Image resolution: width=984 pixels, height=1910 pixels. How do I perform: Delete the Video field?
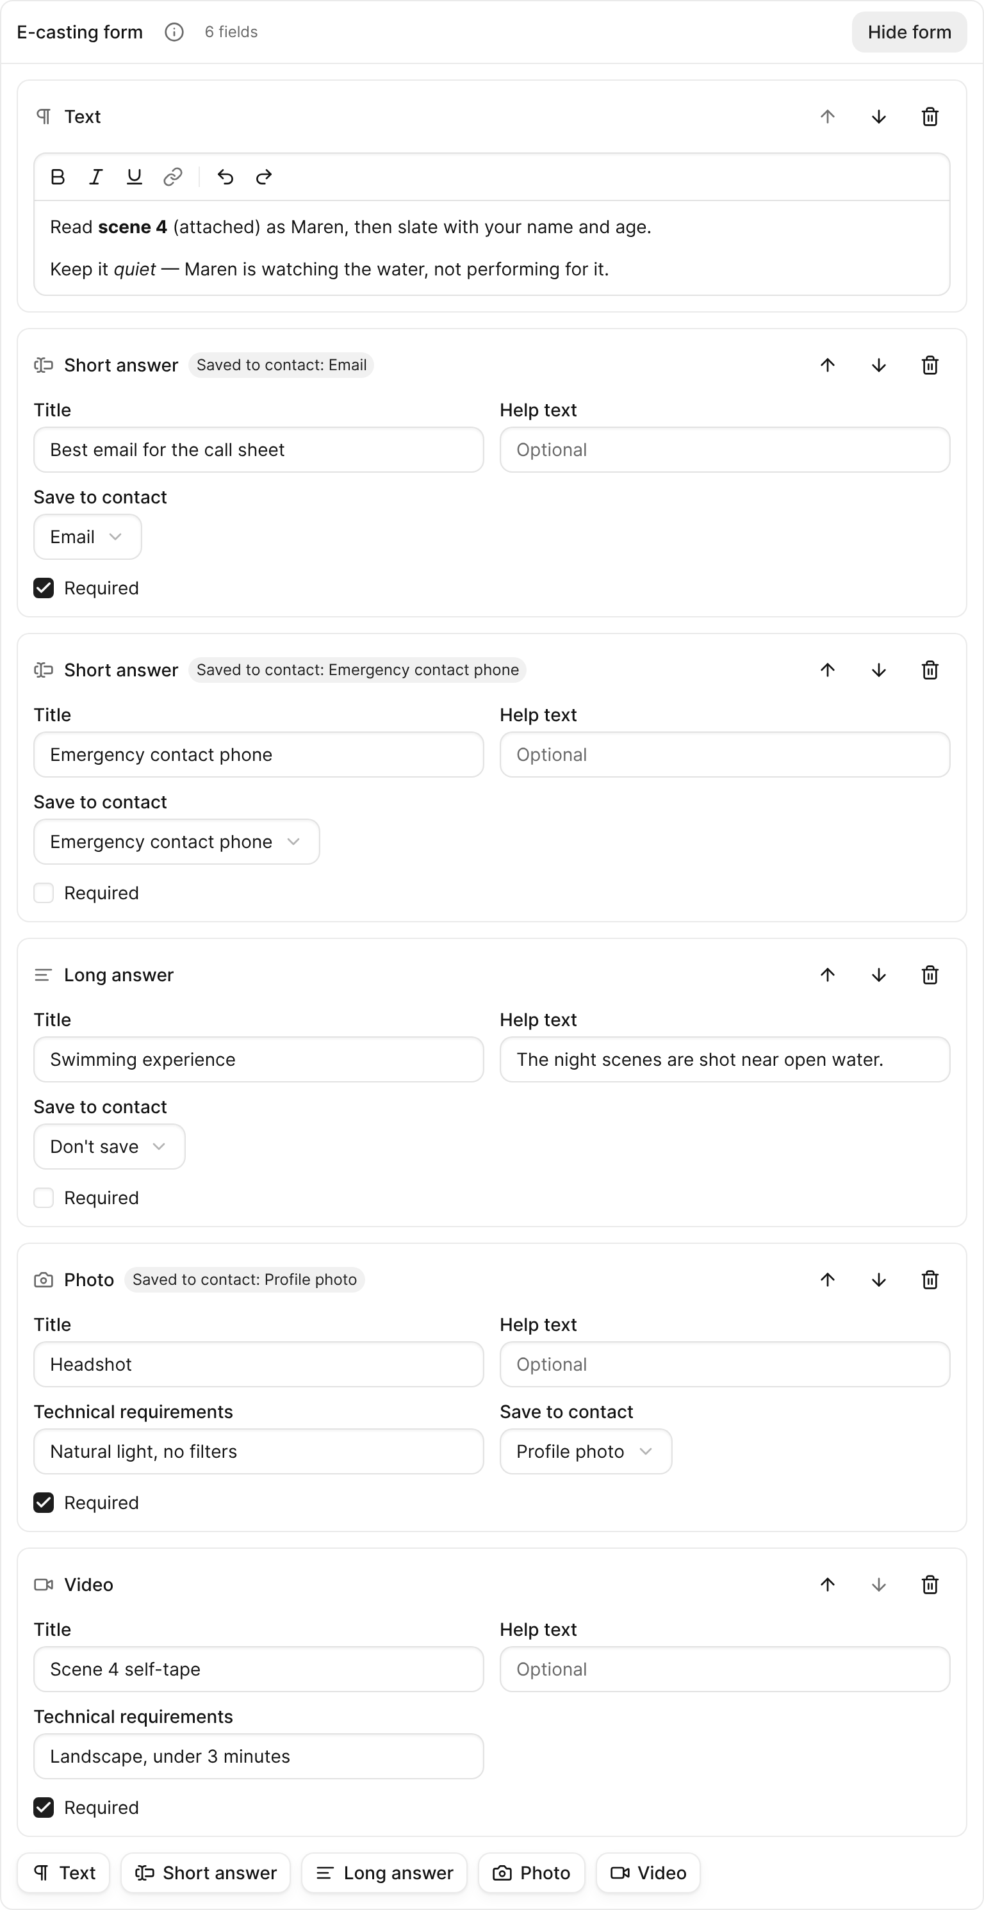pos(930,1584)
